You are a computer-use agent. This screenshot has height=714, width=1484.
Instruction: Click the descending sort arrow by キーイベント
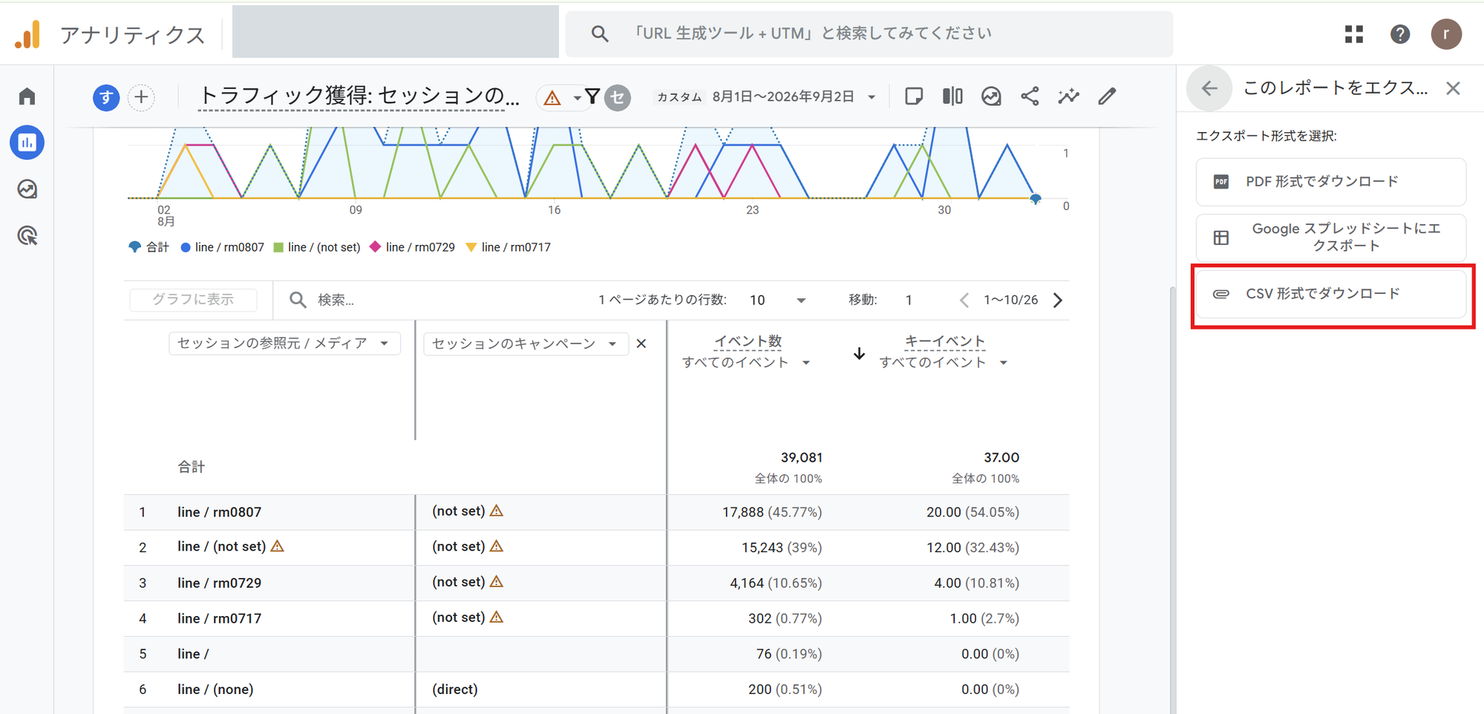[x=859, y=353]
